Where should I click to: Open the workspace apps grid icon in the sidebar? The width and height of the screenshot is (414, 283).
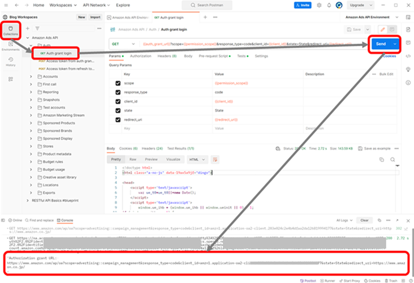click(11, 79)
